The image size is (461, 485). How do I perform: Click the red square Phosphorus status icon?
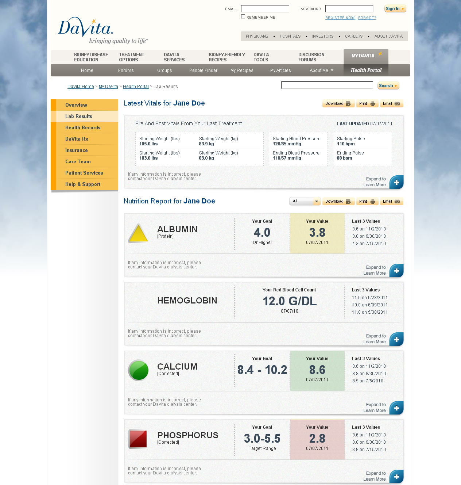(x=138, y=439)
